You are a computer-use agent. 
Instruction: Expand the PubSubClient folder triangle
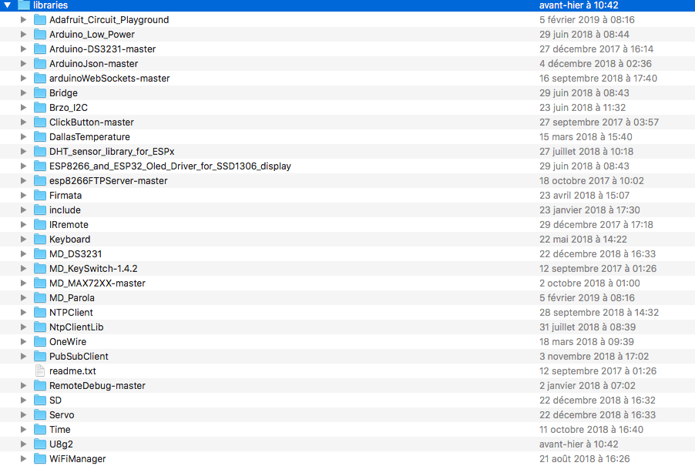coord(23,356)
